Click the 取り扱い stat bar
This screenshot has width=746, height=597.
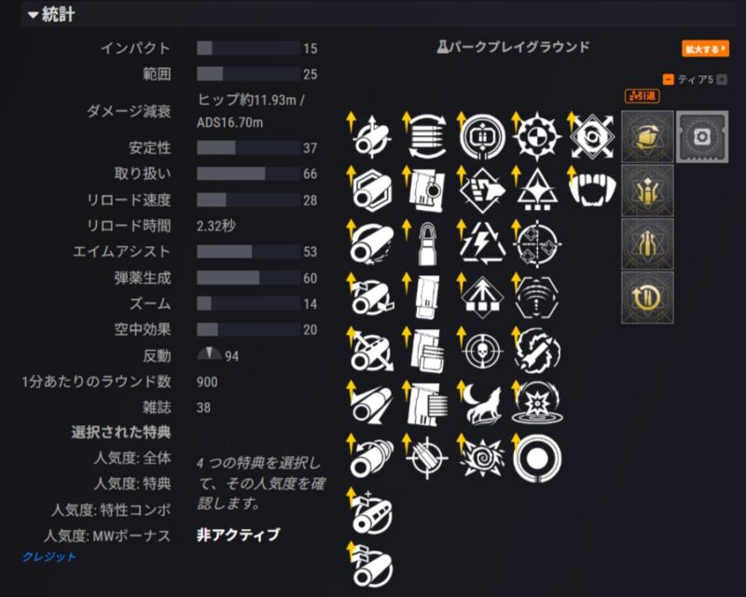248,174
